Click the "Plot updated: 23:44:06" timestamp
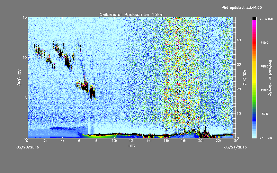 (x=242, y=7)
